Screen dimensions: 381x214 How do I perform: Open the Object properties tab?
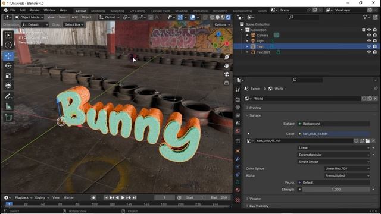(x=238, y=151)
